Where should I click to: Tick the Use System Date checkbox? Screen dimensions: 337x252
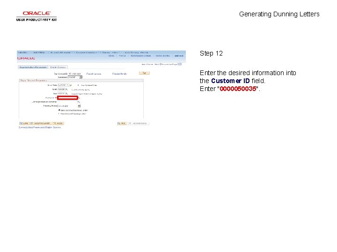point(78,85)
